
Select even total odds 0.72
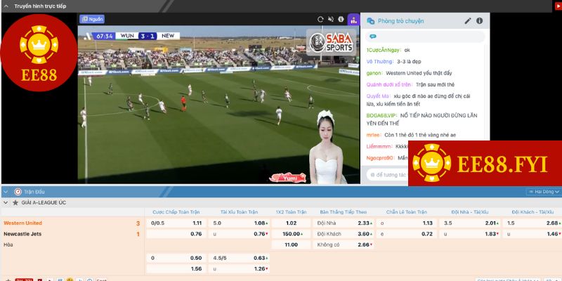coord(407,234)
